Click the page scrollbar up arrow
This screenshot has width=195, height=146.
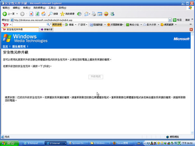point(192,34)
